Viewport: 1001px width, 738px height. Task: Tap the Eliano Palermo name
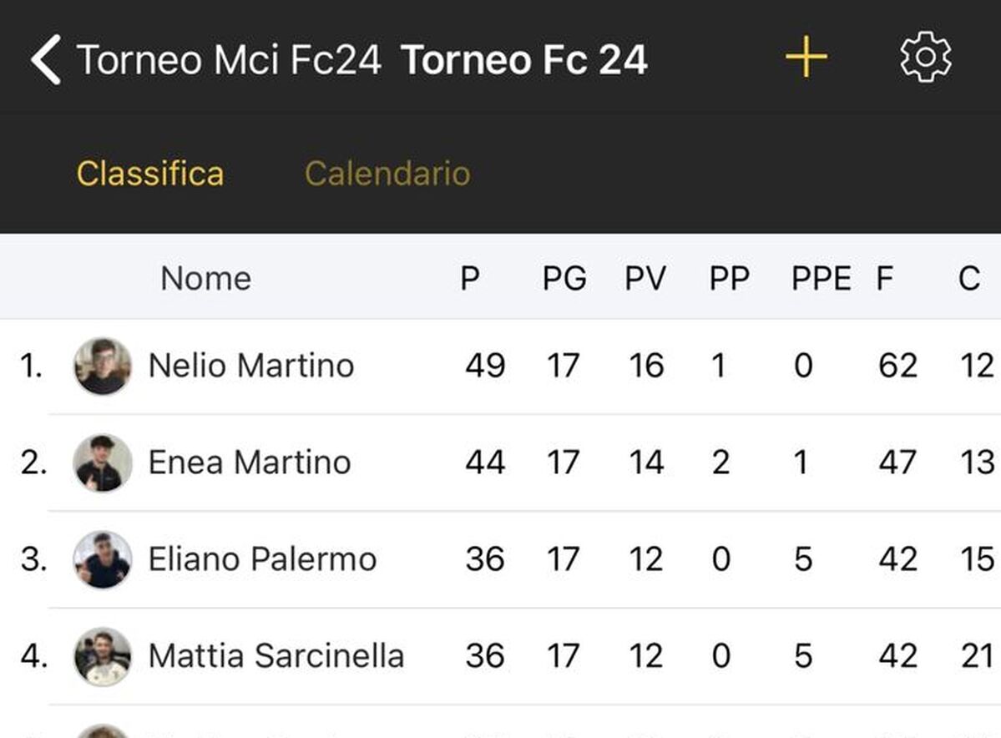pos(262,559)
